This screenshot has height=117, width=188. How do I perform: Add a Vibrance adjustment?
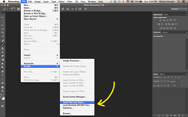pos(175,20)
